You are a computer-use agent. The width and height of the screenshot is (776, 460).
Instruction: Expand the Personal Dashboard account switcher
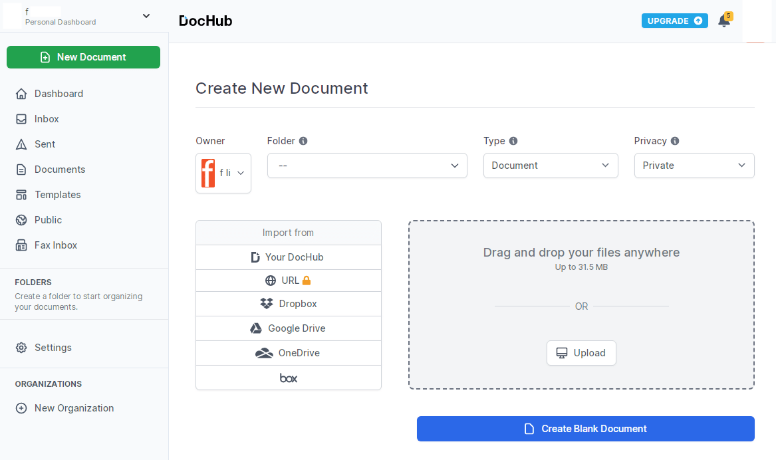pyautogui.click(x=146, y=16)
